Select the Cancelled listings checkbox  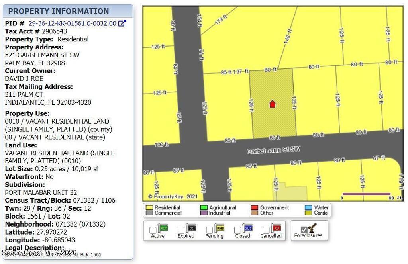(266, 230)
